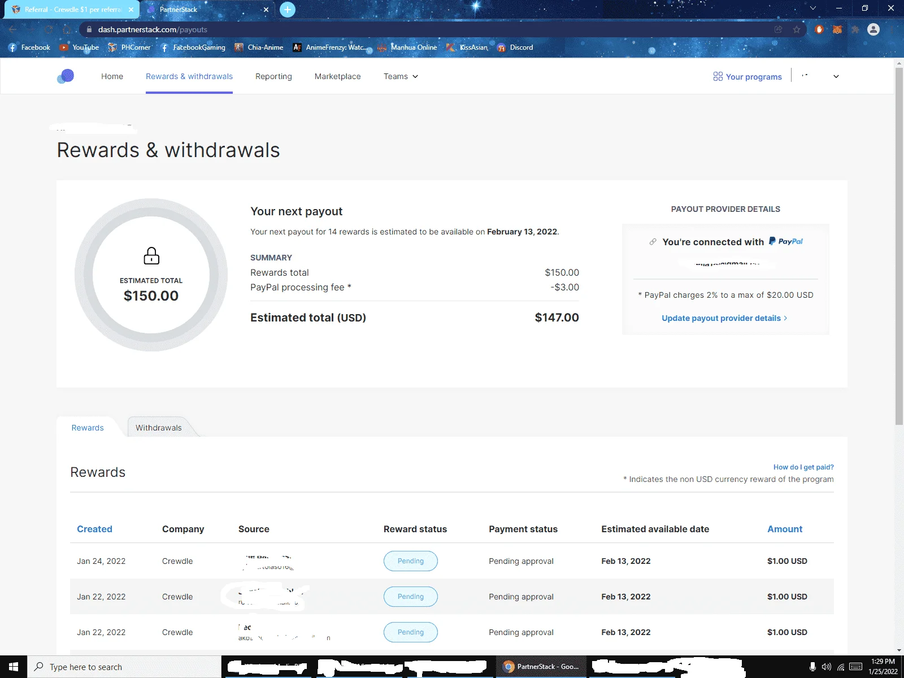Viewport: 904px width, 678px height.
Task: Open the Chia-Anime bookmark
Action: (259, 47)
